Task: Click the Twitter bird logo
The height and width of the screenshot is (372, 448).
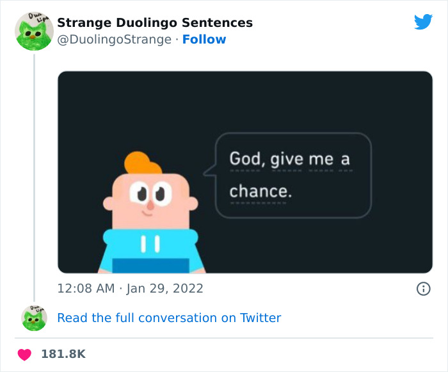Action: 423,22
